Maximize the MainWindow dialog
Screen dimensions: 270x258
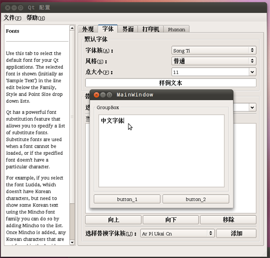click(x=109, y=95)
